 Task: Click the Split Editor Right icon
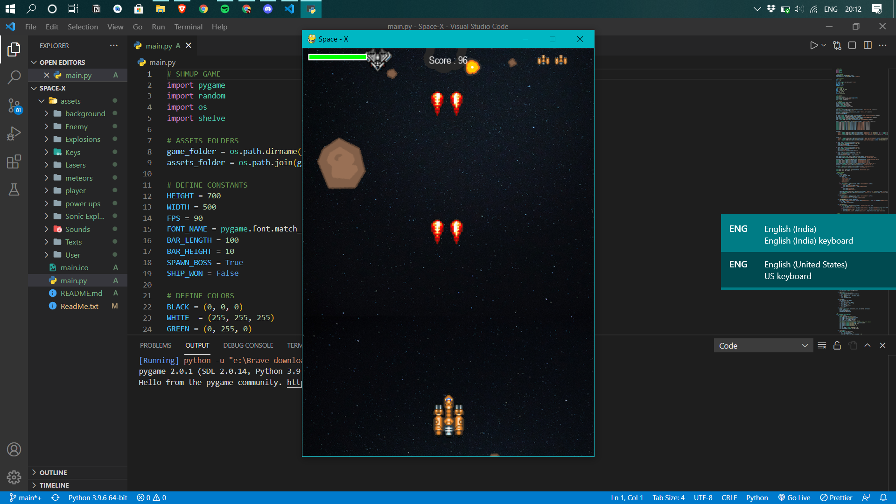point(868,45)
